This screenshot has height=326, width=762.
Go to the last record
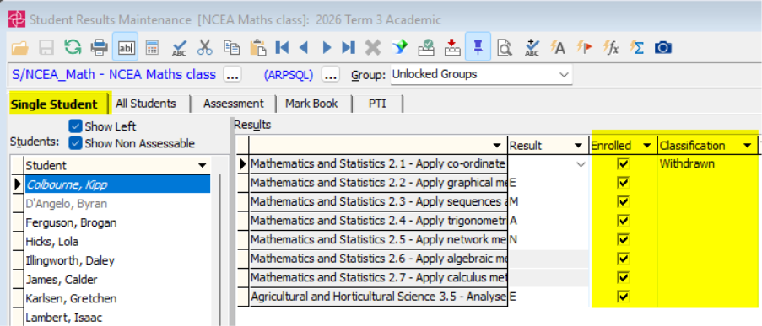[348, 47]
